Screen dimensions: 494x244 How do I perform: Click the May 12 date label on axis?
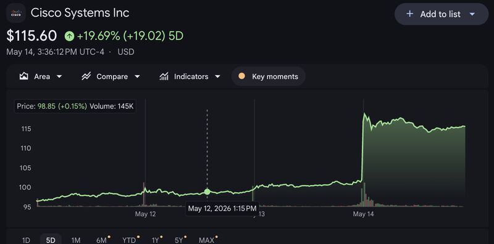tap(145, 214)
